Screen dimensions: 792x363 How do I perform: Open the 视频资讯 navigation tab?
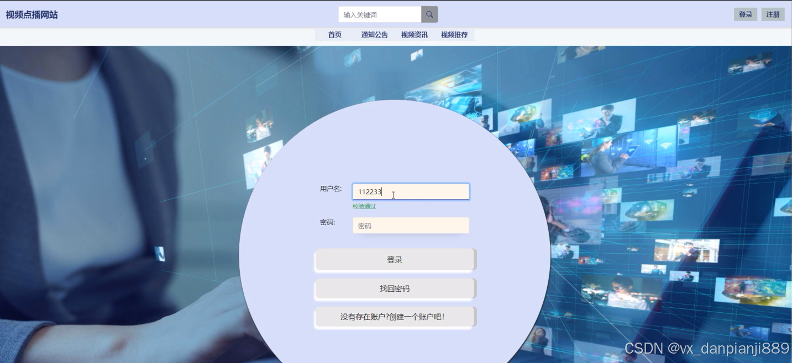pos(415,35)
